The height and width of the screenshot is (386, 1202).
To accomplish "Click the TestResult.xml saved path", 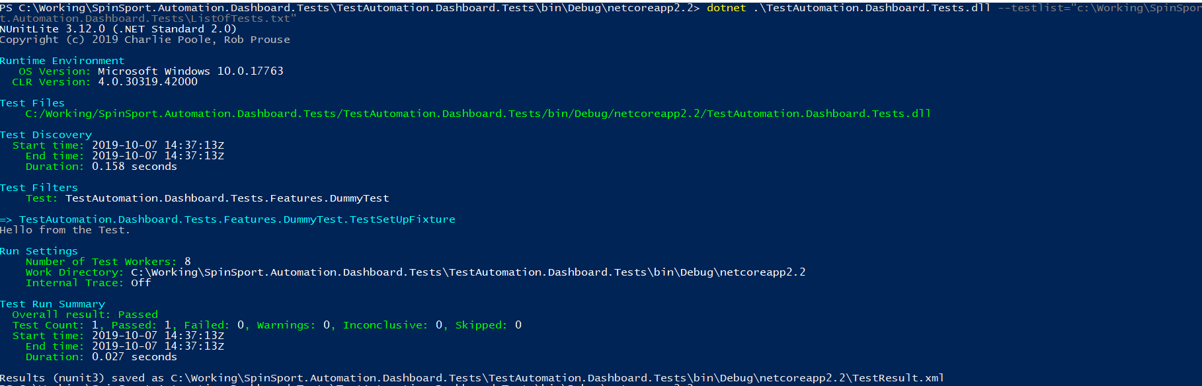I will (557, 378).
